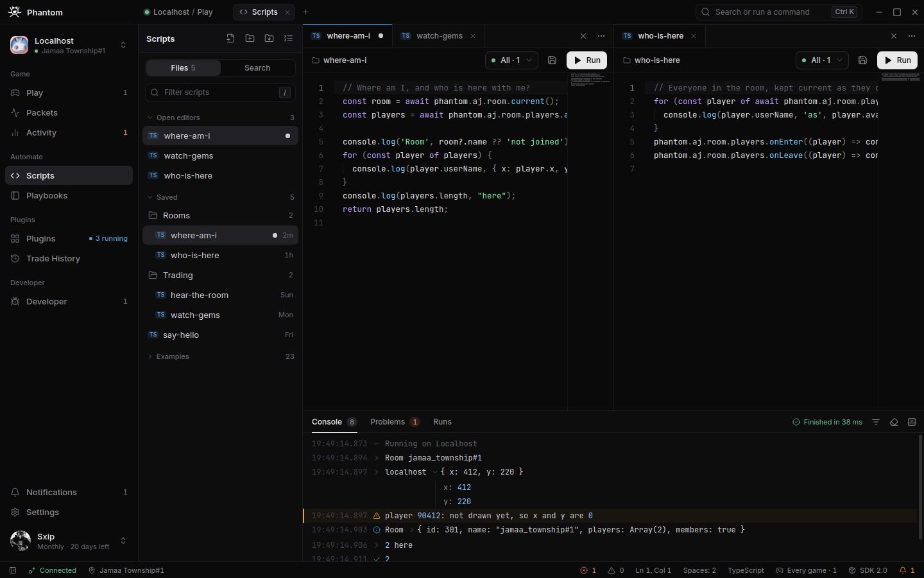Switch the scripts panel to Files mode

tap(183, 67)
